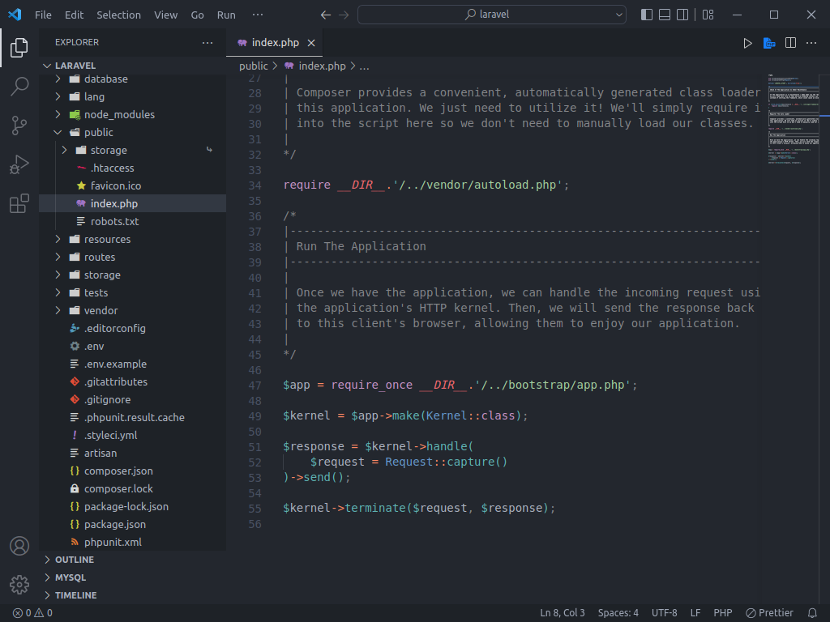830x622 pixels.
Task: Click Customize Layout icon
Action: pyautogui.click(x=708, y=15)
